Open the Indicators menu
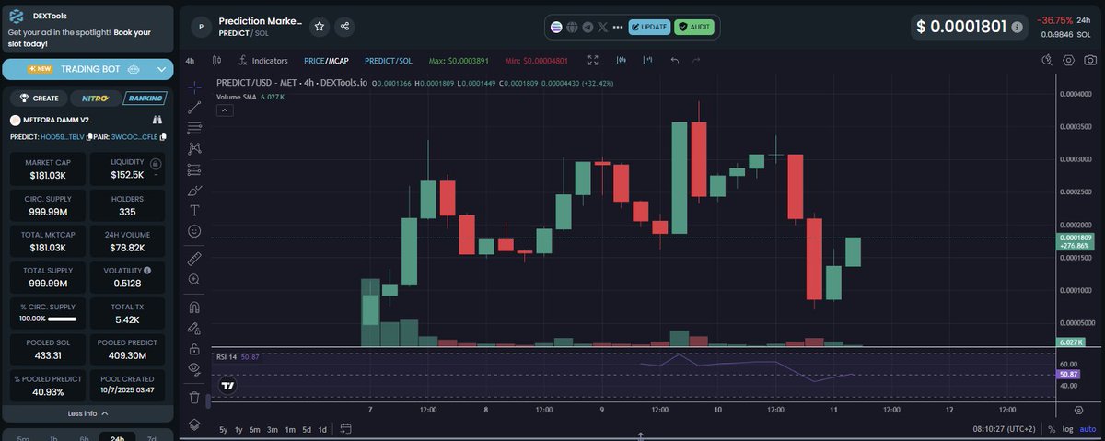 click(262, 61)
